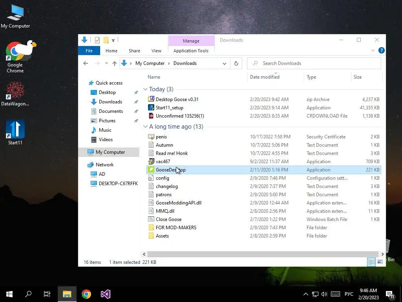Select the Manage contextual tab
The width and height of the screenshot is (402, 302).
(191, 41)
